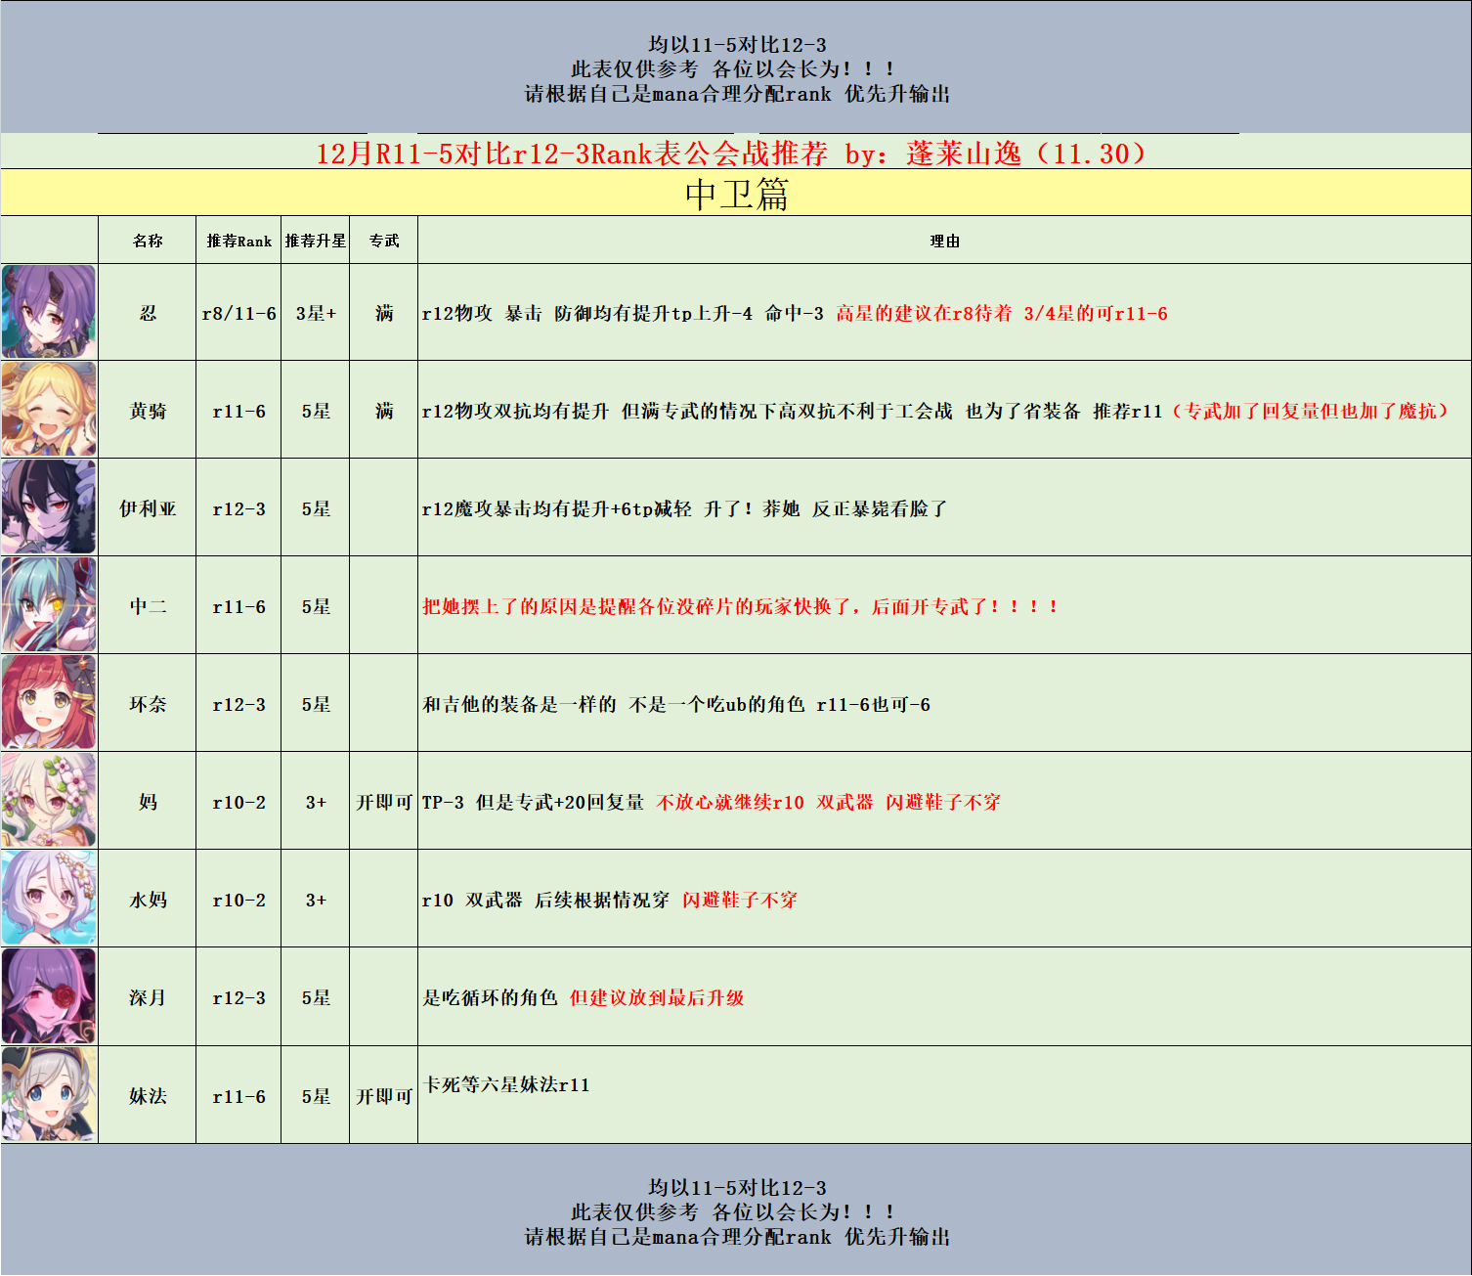Select name cell 中二
1472x1276 pixels.
click(148, 606)
